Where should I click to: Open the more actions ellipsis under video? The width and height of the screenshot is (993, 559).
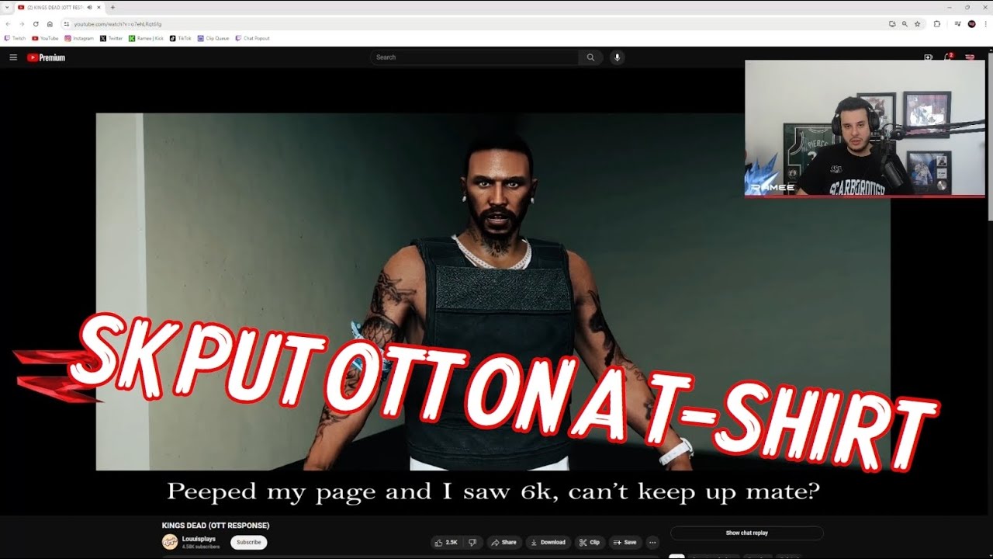(x=652, y=543)
